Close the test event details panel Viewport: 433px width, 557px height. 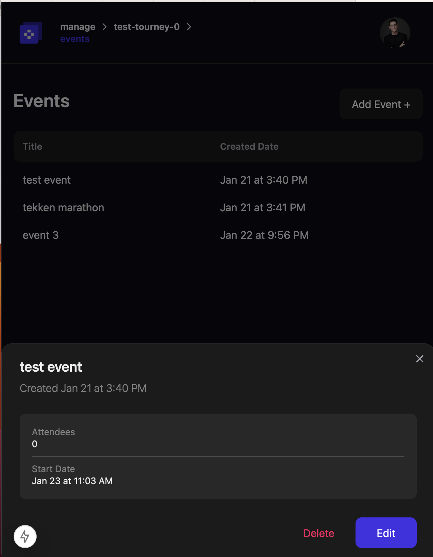click(x=419, y=359)
